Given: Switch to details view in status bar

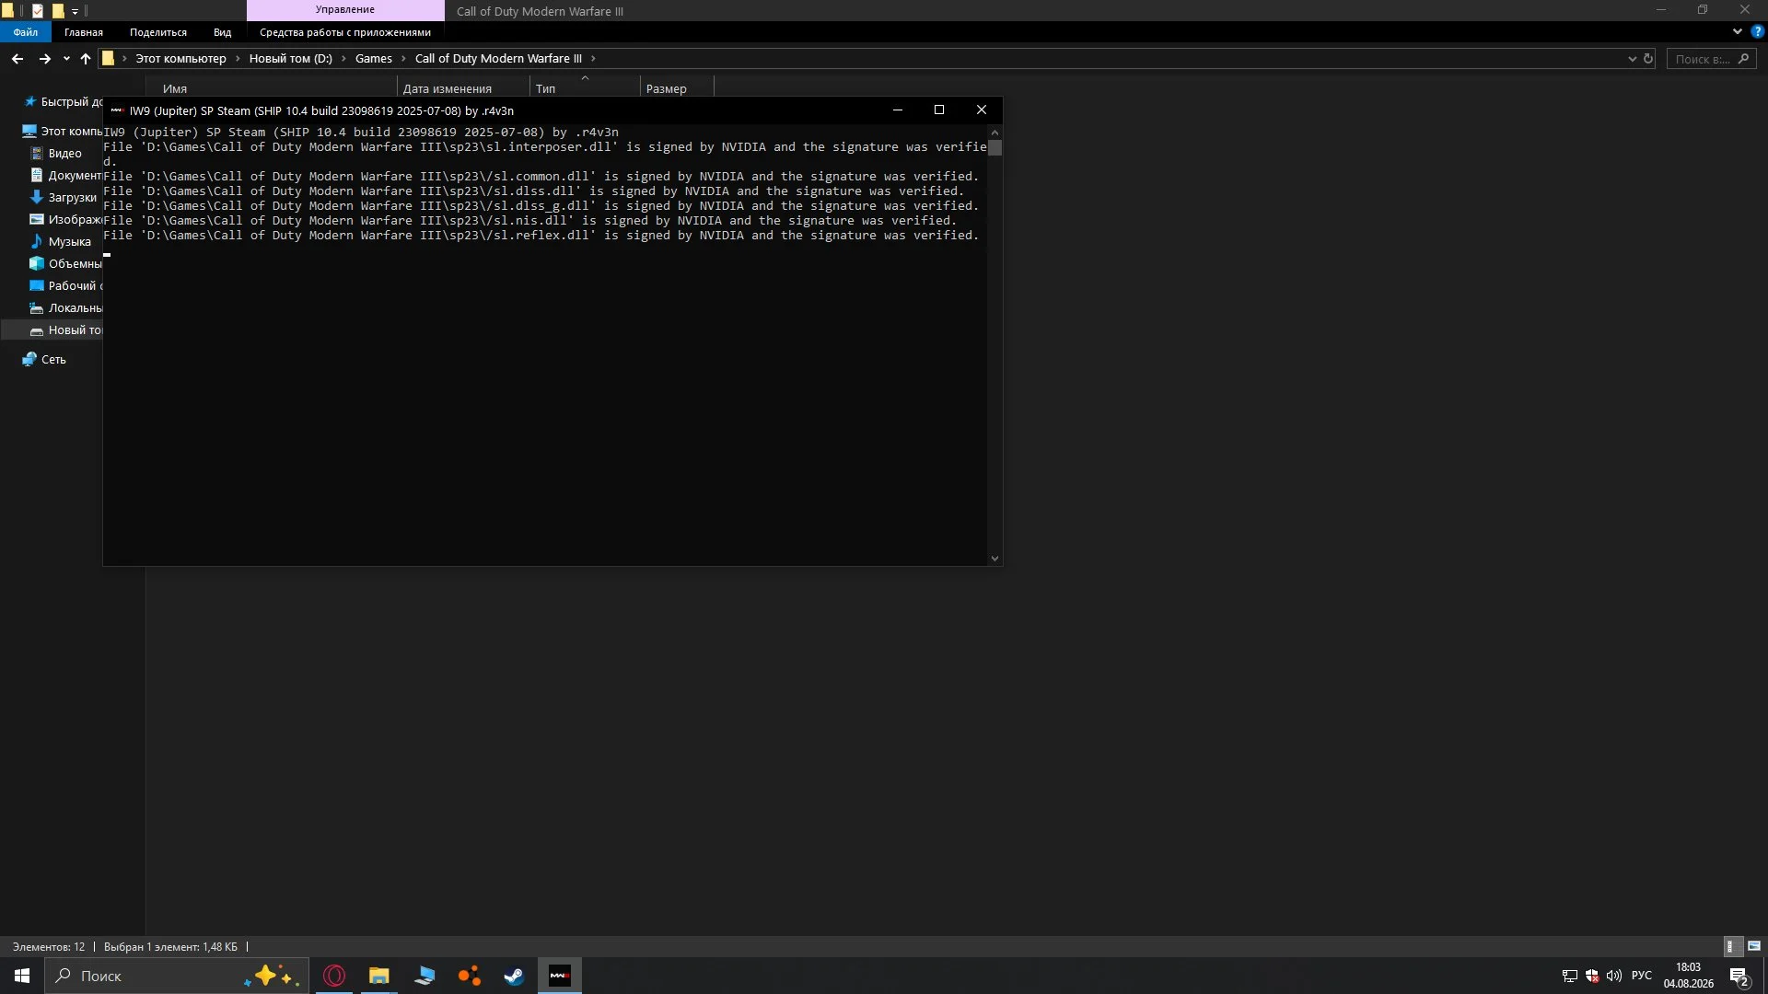Looking at the screenshot, I should (1731, 946).
